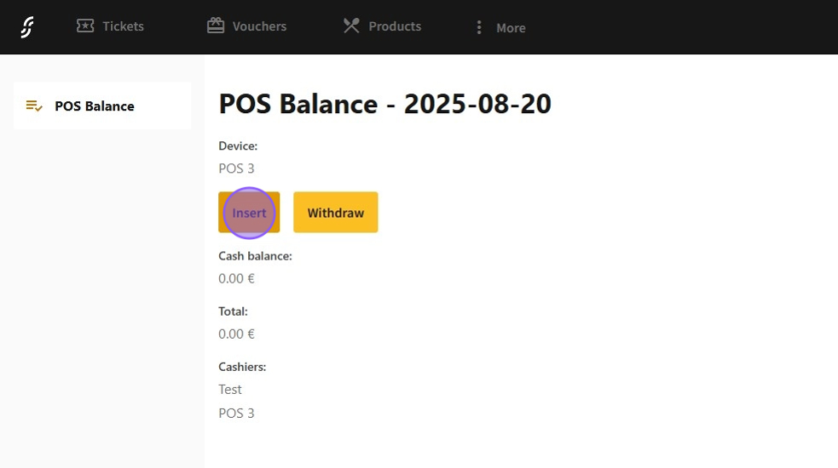Image resolution: width=838 pixels, height=468 pixels.
Task: Click the Total 0.00 € value
Action: [236, 334]
